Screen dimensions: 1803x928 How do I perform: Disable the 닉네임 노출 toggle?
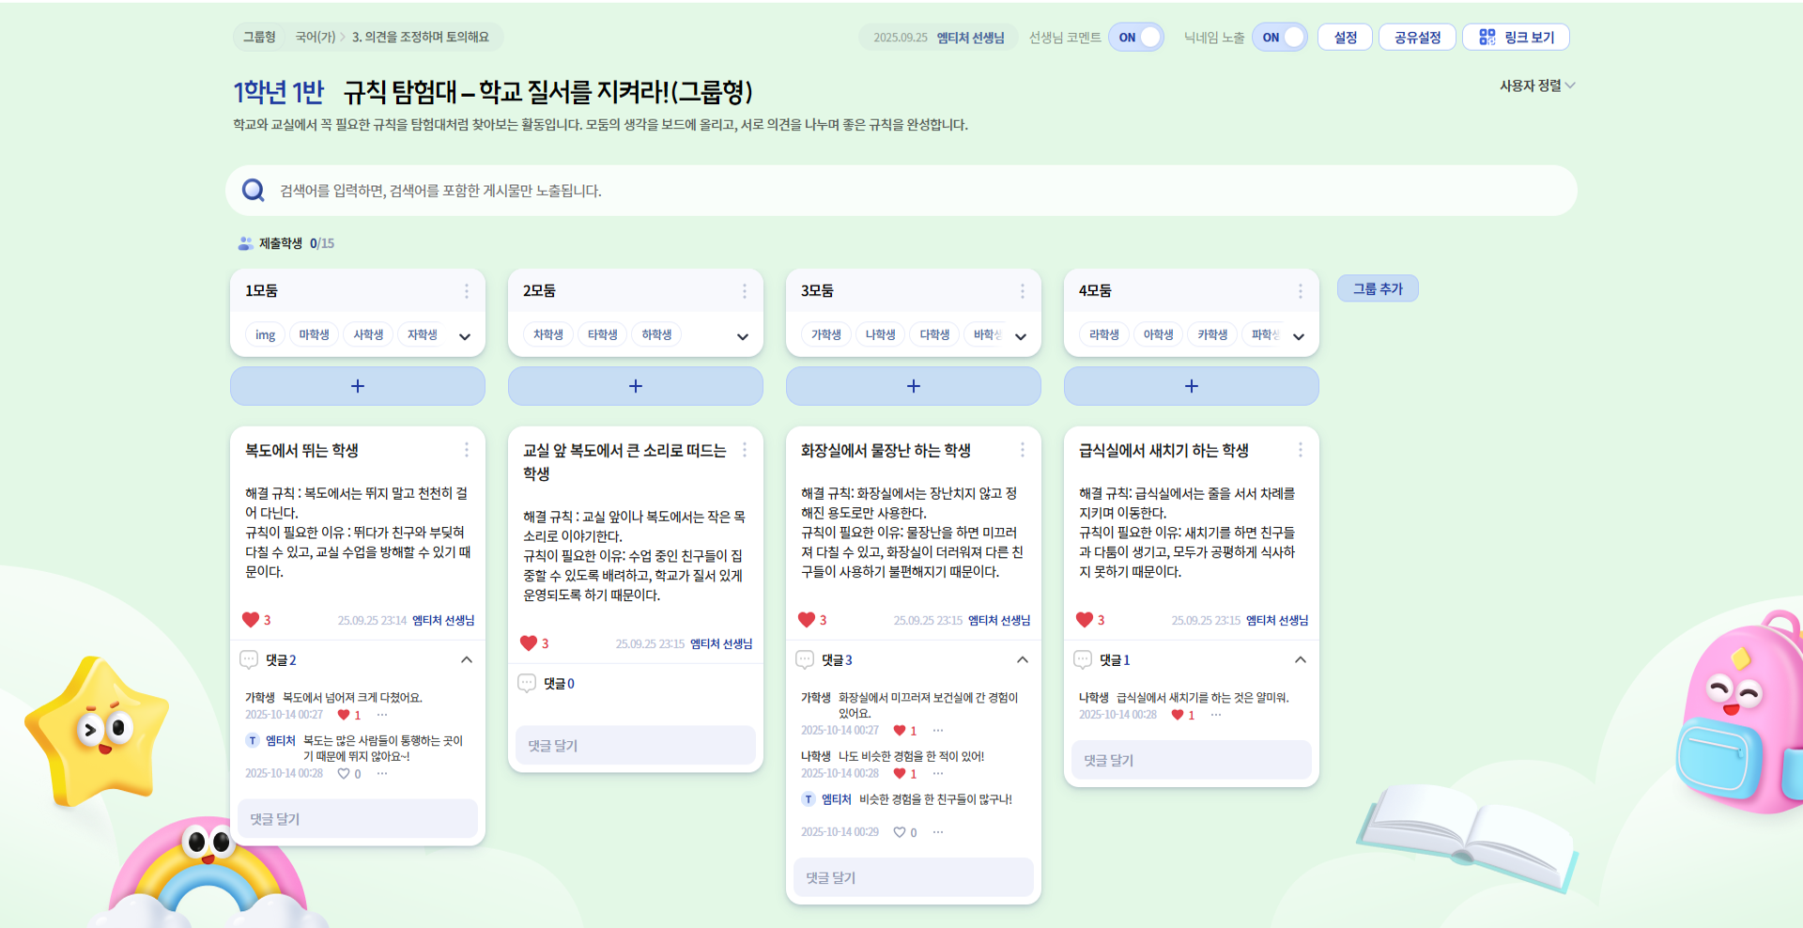[1280, 37]
